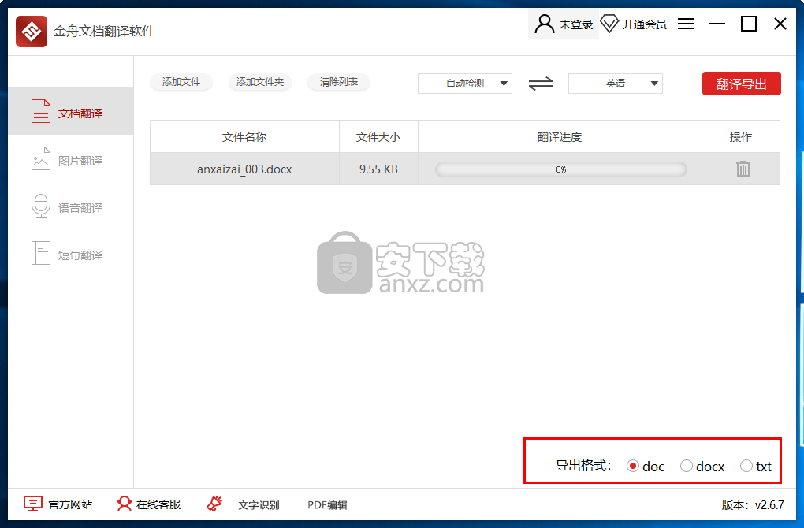Open source language dropdown 自动检测
This screenshot has width=804, height=528.
click(465, 84)
